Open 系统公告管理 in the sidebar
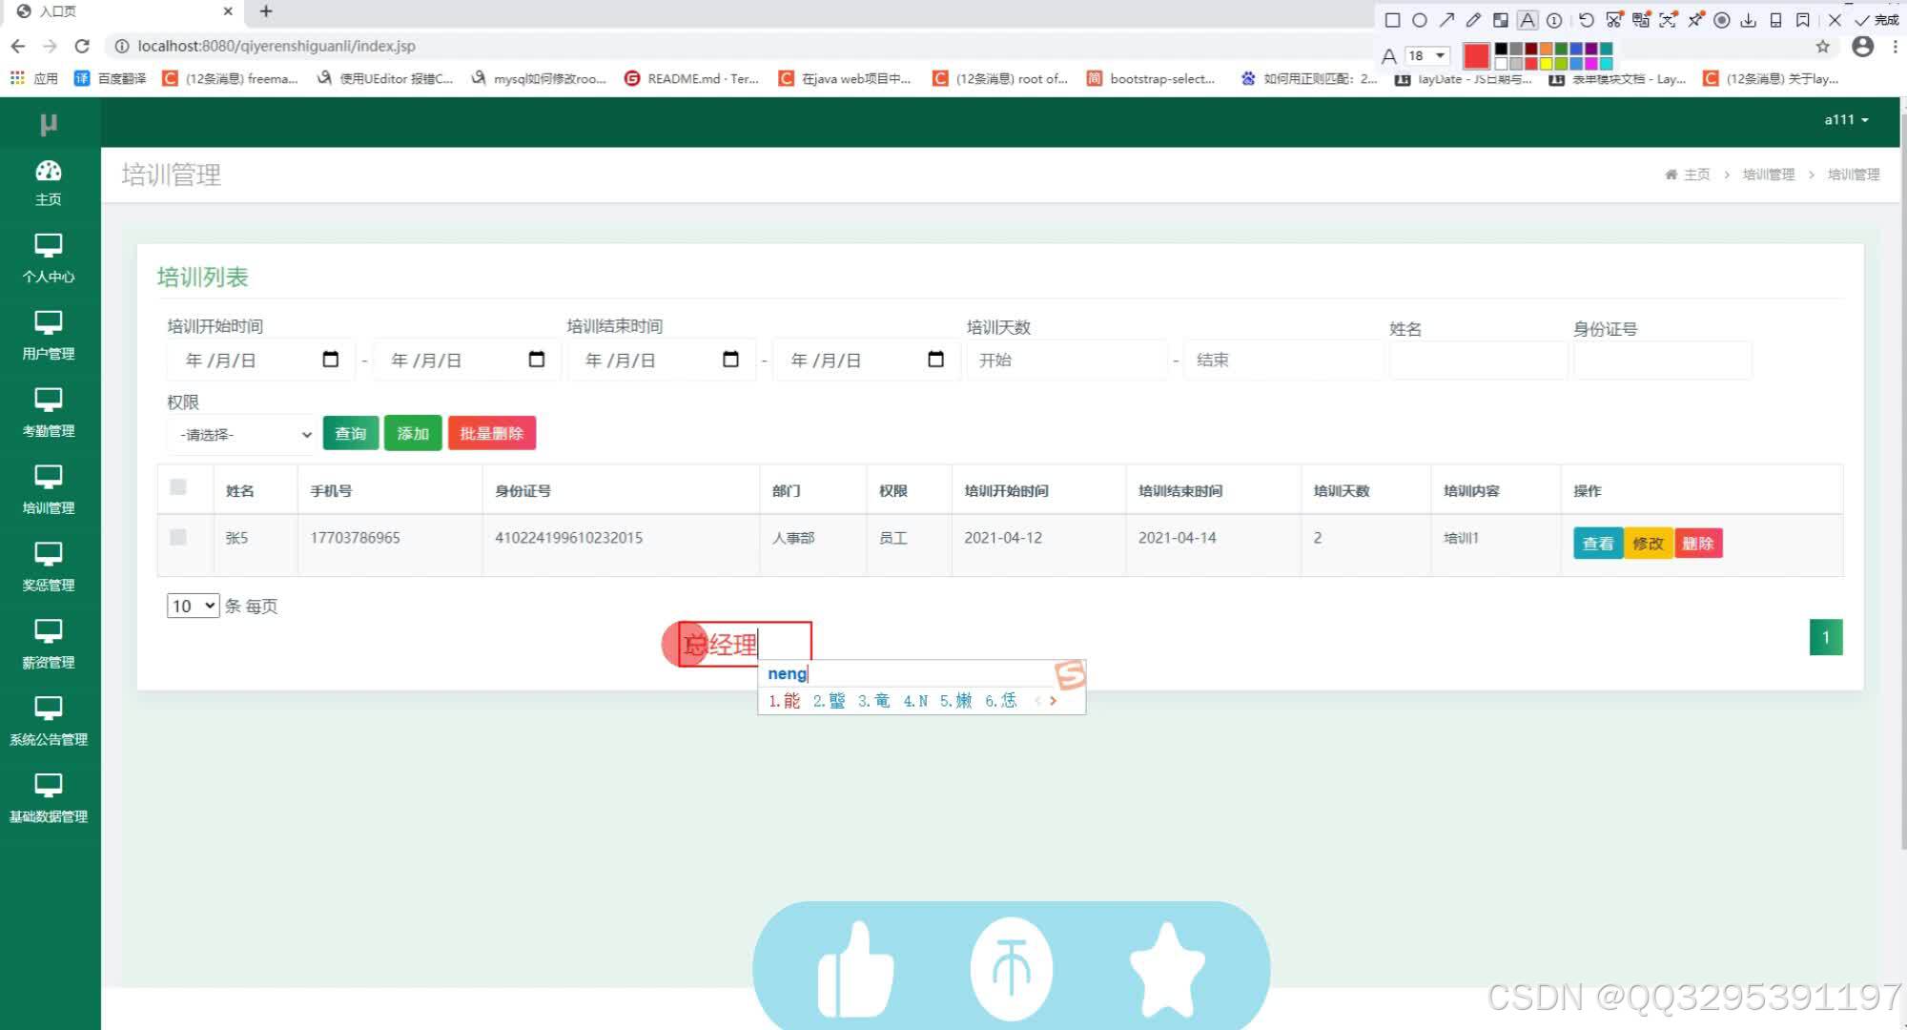This screenshot has height=1030, width=1907. 49,723
